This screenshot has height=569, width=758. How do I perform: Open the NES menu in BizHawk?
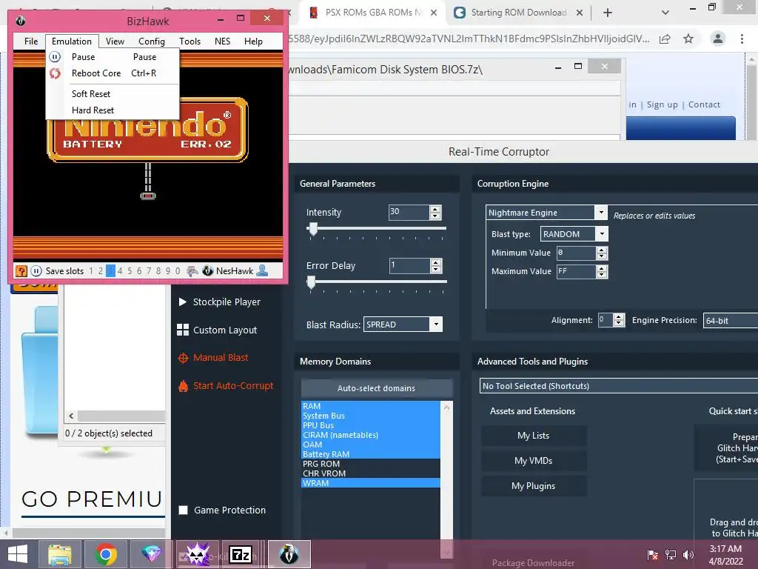[222, 41]
